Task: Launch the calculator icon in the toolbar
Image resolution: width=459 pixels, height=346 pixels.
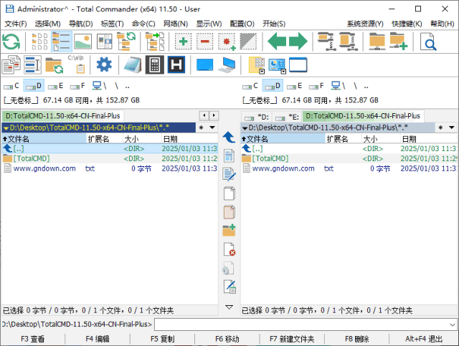Action: coord(153,65)
